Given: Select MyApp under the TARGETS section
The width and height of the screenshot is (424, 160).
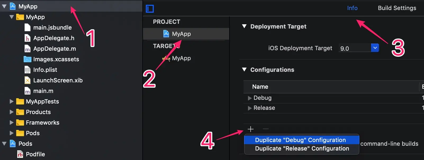Looking at the screenshot, I should [x=181, y=58].
